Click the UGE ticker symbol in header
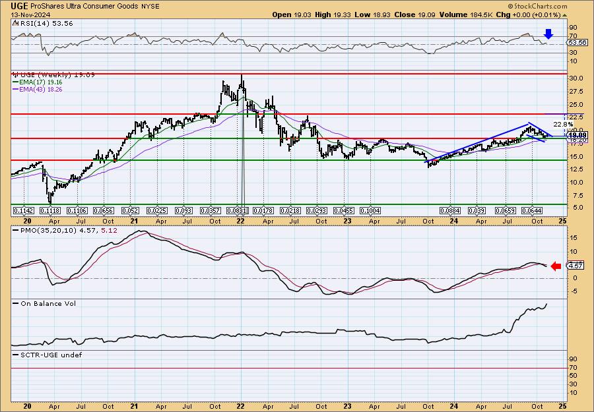The width and height of the screenshot is (594, 412). coord(19,7)
